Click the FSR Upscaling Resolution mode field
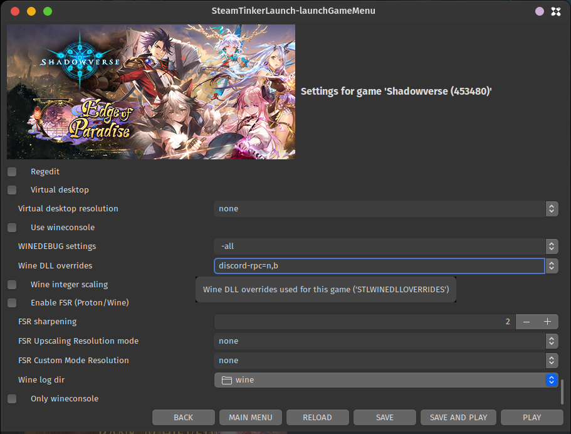The image size is (571, 434). (x=379, y=341)
